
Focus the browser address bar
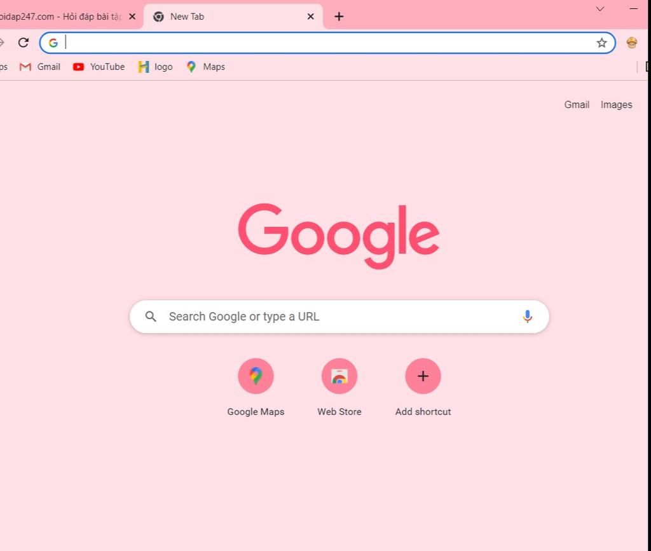click(x=327, y=43)
